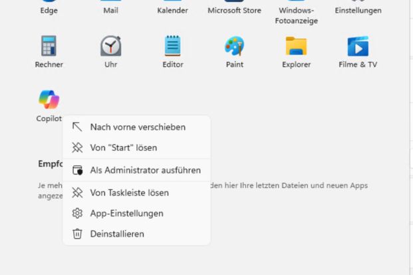Click the Mail app label
This screenshot has height=275, width=413.
click(x=110, y=11)
